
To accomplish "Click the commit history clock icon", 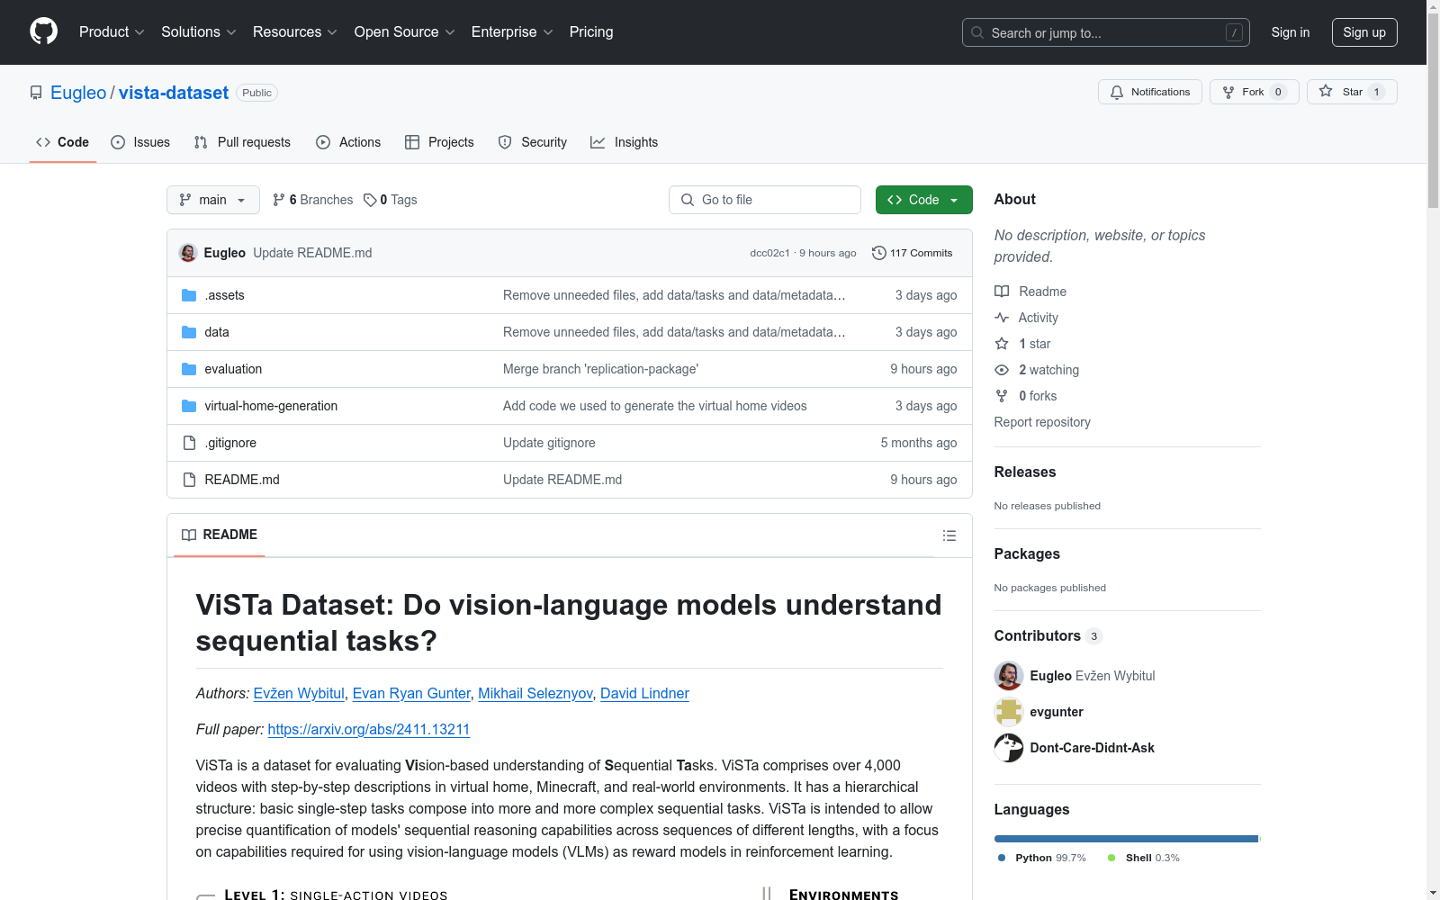I will click(x=879, y=253).
